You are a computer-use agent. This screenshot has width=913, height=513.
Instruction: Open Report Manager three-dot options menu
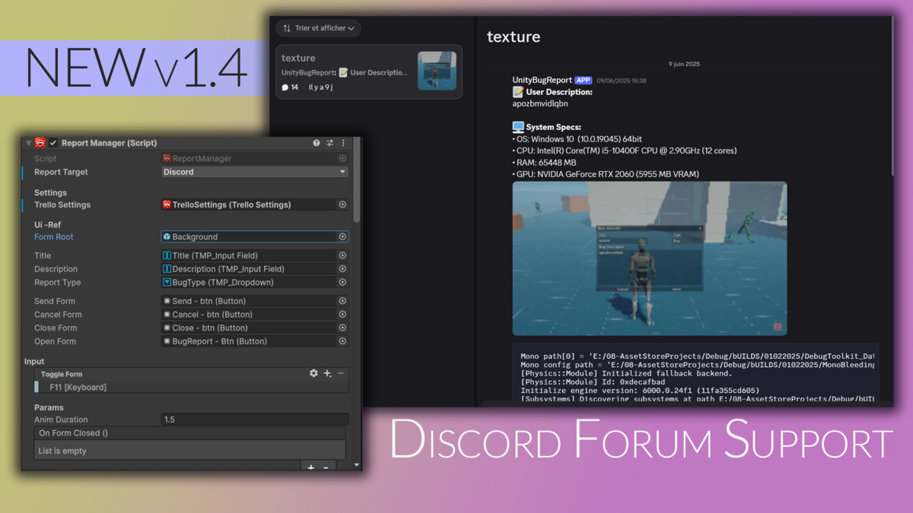click(343, 143)
